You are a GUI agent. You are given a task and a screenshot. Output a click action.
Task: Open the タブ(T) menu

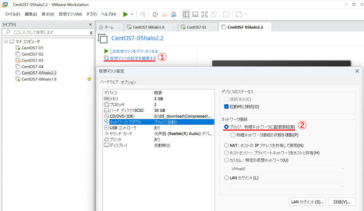[91, 14]
